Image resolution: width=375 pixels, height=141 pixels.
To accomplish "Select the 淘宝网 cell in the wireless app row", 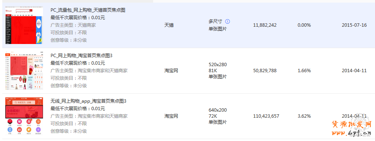I will [171, 116].
